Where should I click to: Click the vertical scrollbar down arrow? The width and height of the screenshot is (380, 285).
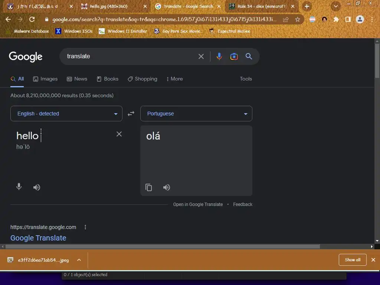point(377,241)
